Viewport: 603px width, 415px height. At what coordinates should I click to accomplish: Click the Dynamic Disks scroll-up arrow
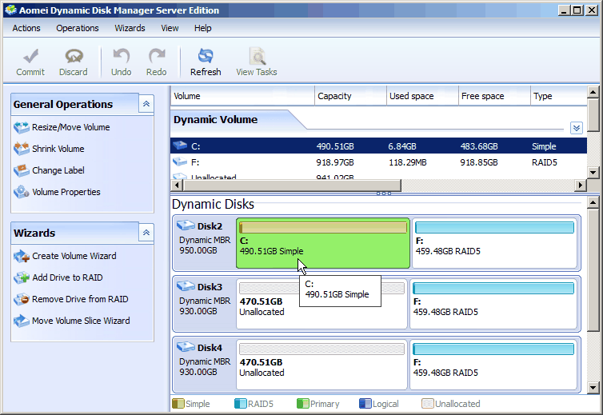pos(593,202)
